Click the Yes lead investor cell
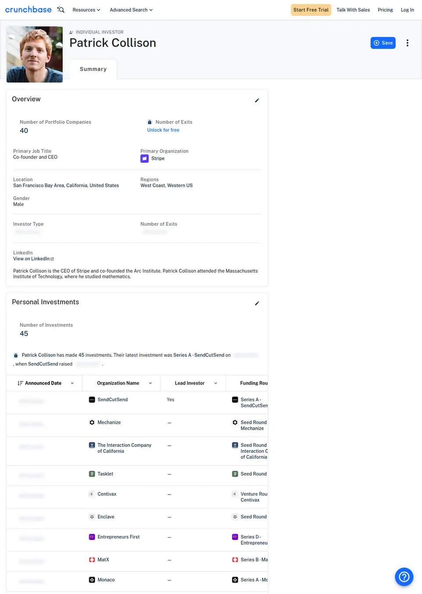Screen dimensions: 422x594 (171, 400)
